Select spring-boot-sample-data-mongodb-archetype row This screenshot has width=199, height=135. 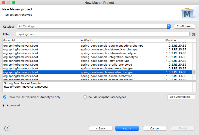point(97,46)
